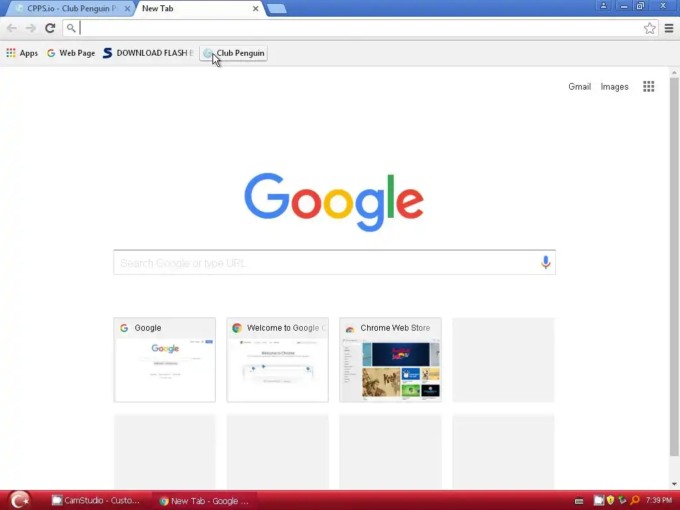Open the Welcome to Google Chrome thumbnail
The image size is (680, 510).
[278, 360]
